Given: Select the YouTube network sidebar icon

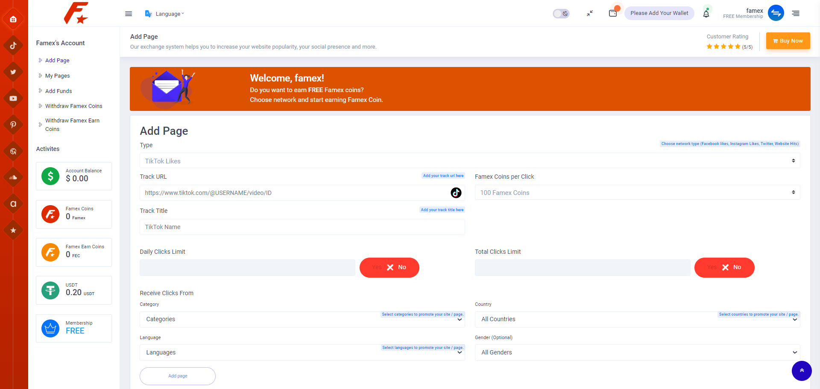Looking at the screenshot, I should click(x=13, y=99).
